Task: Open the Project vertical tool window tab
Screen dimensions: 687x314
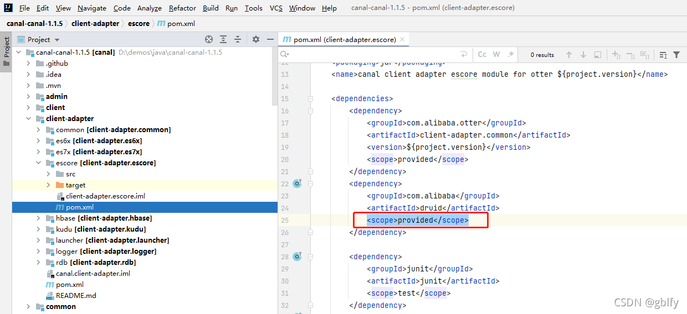Action: (x=6, y=51)
